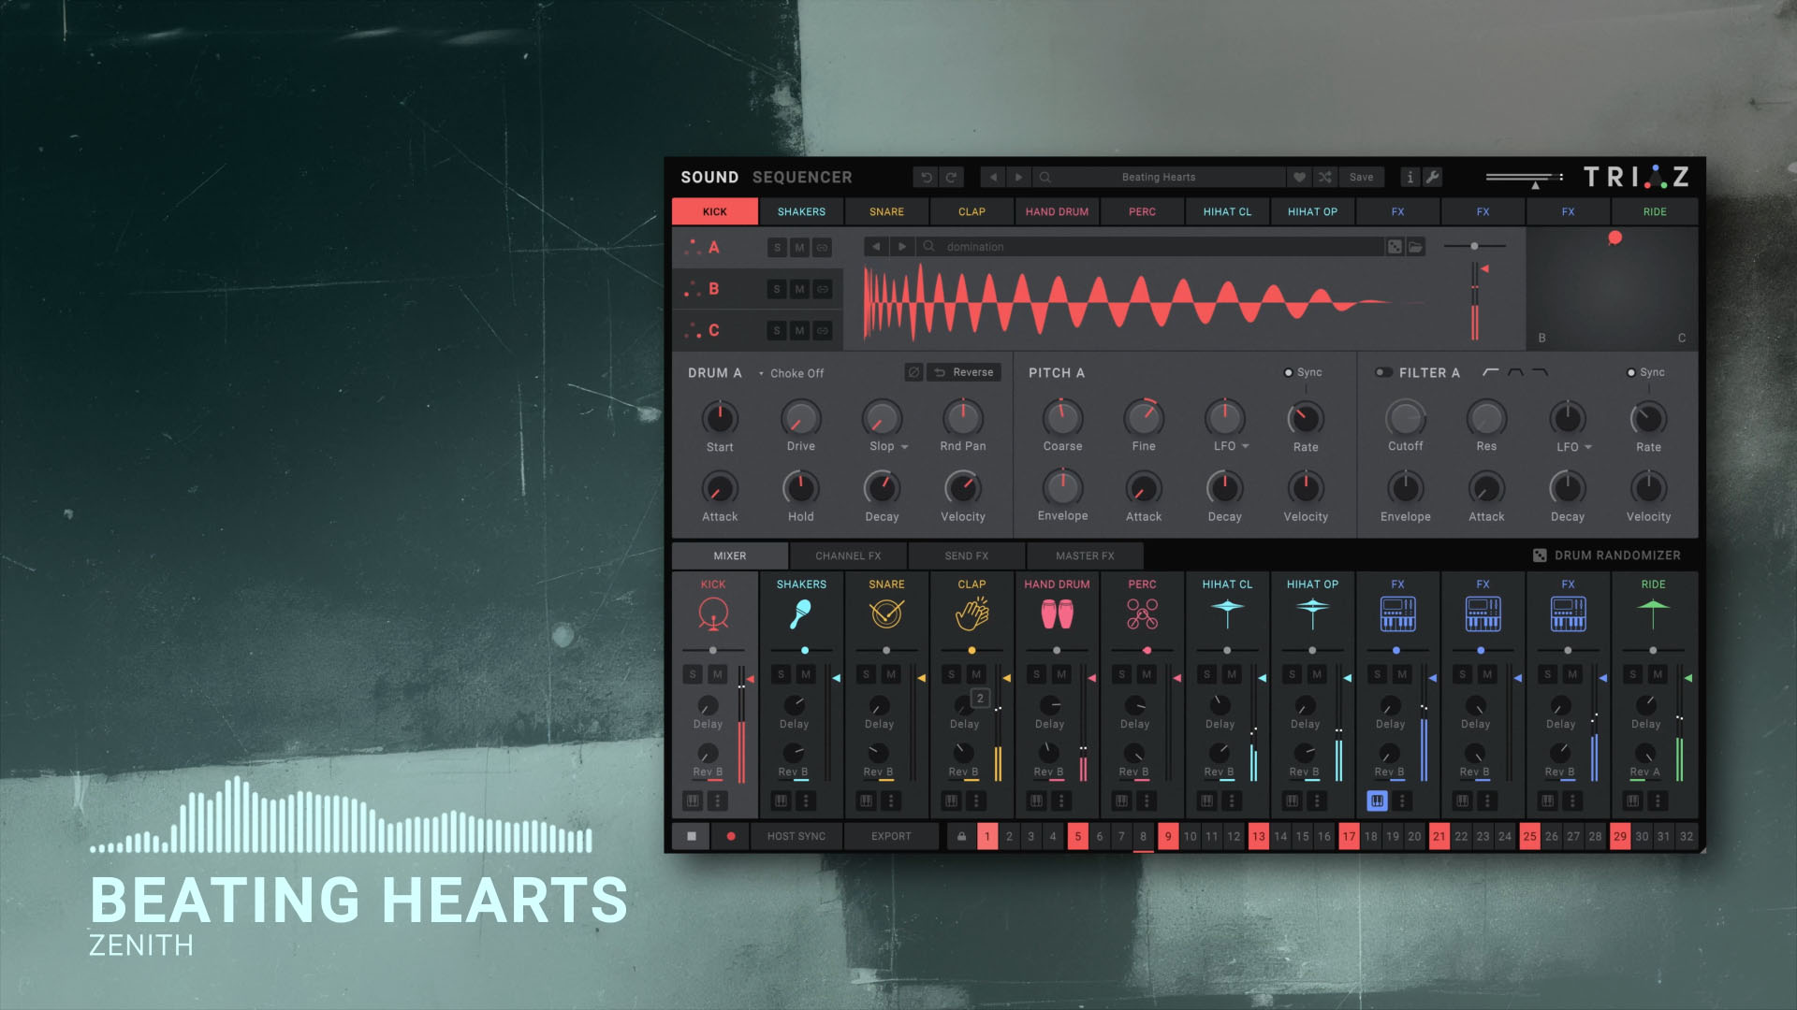
Task: Toggle the Filter A on/off switch
Action: (x=1382, y=372)
